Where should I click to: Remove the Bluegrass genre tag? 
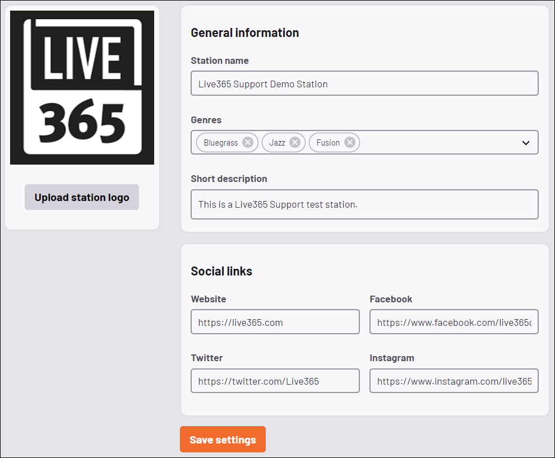pos(248,142)
